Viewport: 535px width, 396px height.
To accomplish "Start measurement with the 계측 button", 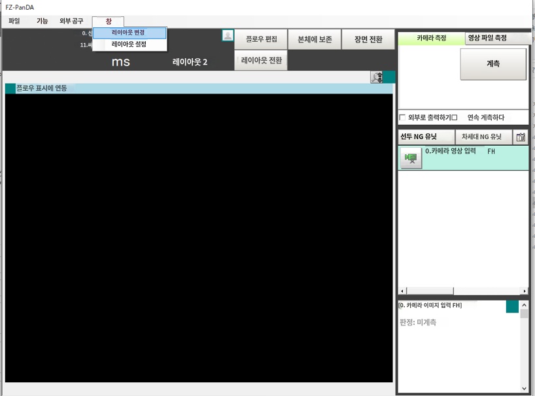I will [x=493, y=64].
